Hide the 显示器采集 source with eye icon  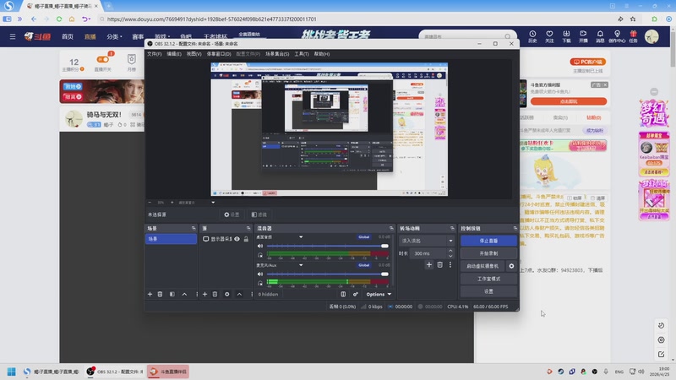tap(237, 239)
